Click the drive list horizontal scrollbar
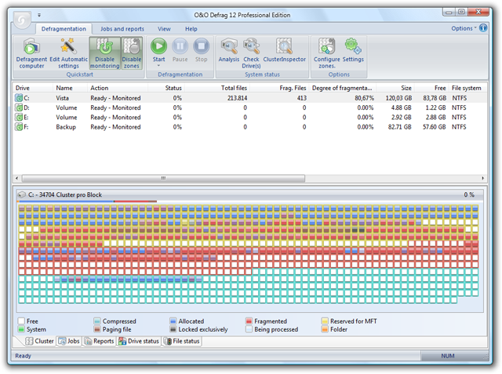The image size is (502, 374). pos(163,178)
